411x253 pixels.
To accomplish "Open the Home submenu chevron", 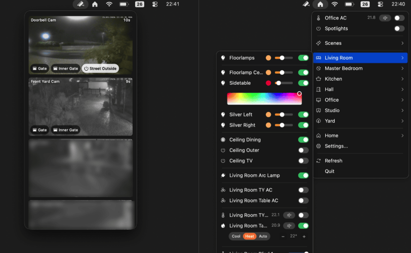I will (x=402, y=135).
